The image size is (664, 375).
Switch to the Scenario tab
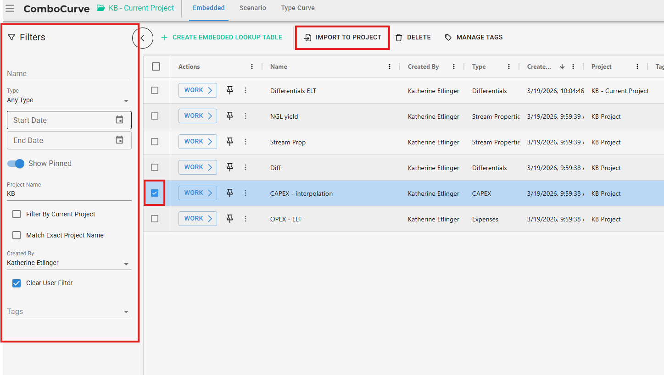pyautogui.click(x=252, y=8)
